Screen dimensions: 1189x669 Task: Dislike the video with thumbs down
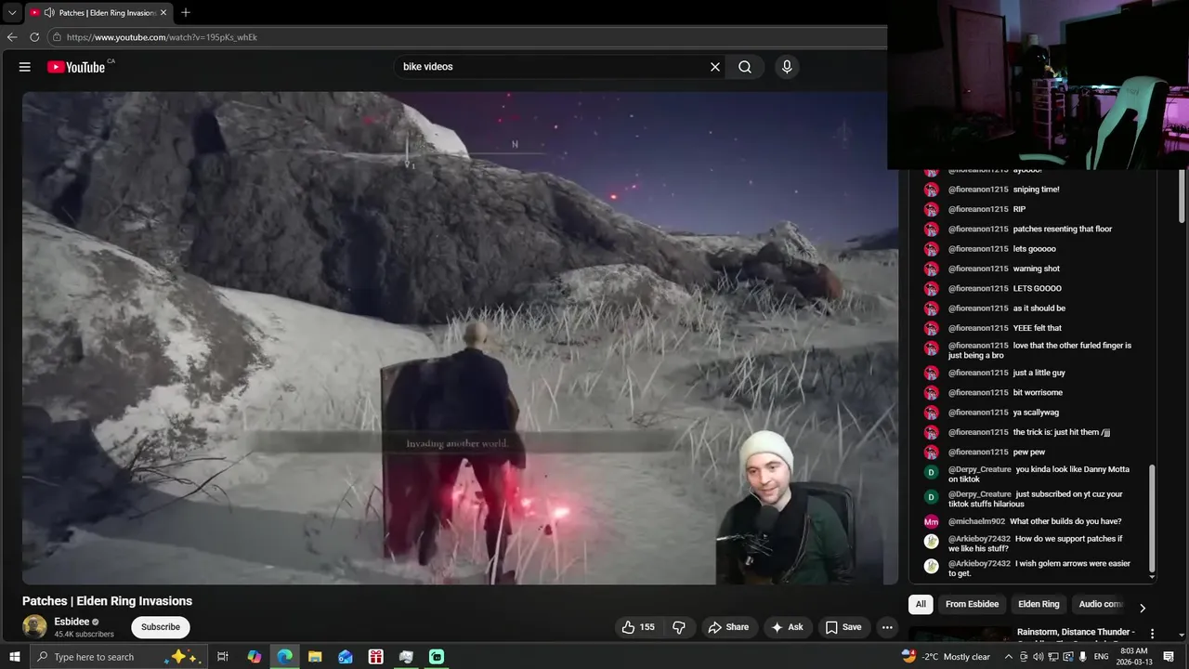click(679, 627)
